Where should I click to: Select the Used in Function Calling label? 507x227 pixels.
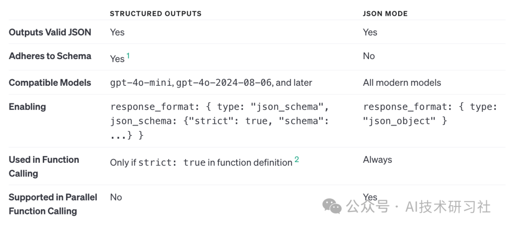(x=44, y=166)
